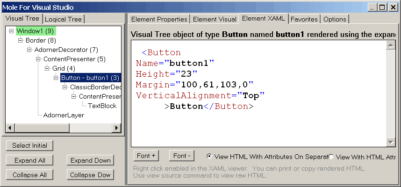
Task: Decrease font size with Font -
Action: click(x=182, y=156)
